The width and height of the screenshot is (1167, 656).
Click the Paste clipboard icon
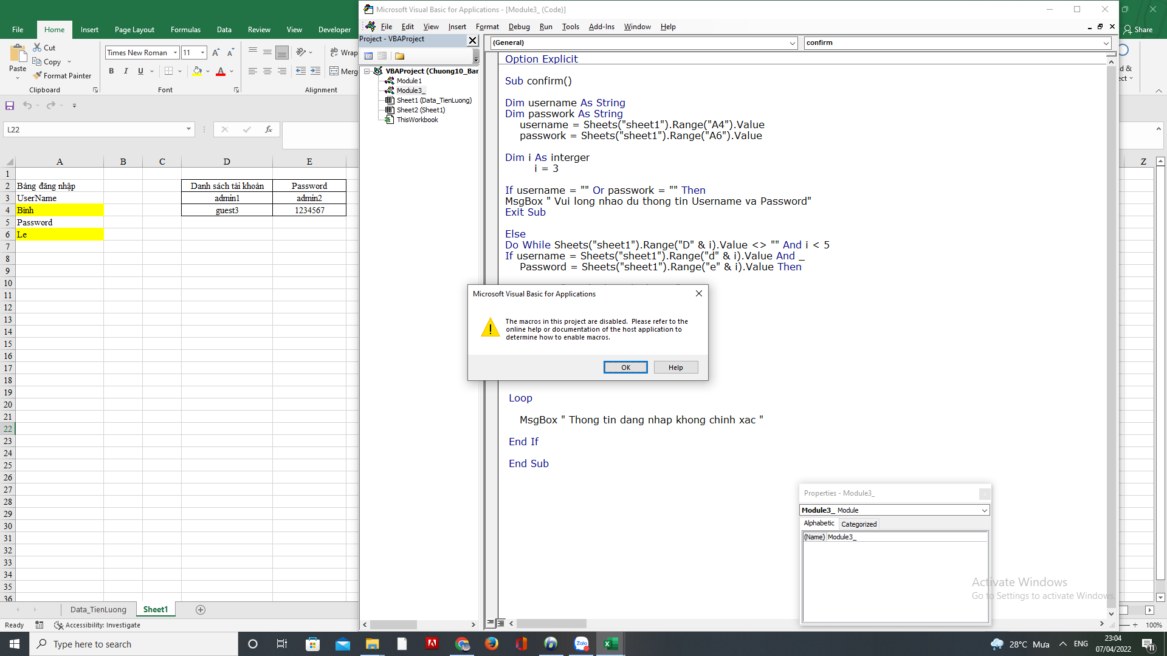18,53
